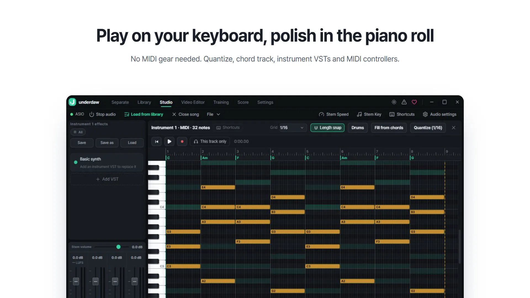Open the Video Editor tab
The image size is (530, 298).
tap(193, 102)
